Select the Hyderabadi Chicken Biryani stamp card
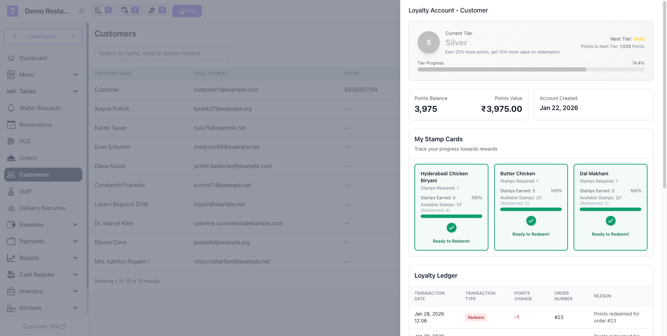667x336 pixels. [x=451, y=207]
